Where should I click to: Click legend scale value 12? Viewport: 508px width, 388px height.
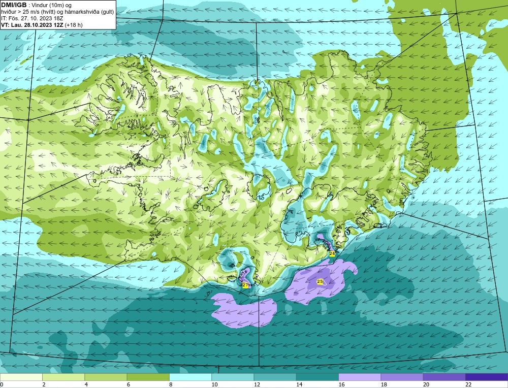tap(257, 384)
